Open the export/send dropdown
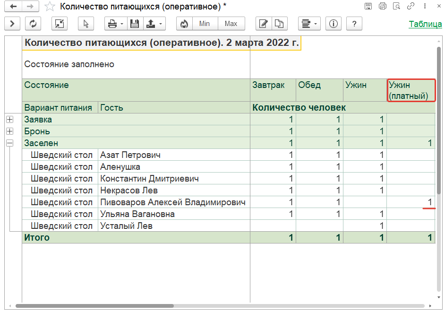Screen dimensions: 445x313 (154, 24)
